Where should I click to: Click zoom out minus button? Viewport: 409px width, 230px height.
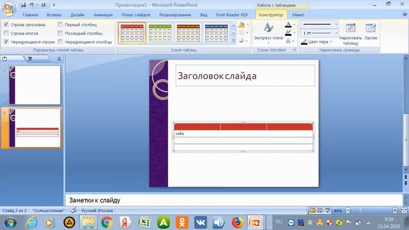coord(348,210)
